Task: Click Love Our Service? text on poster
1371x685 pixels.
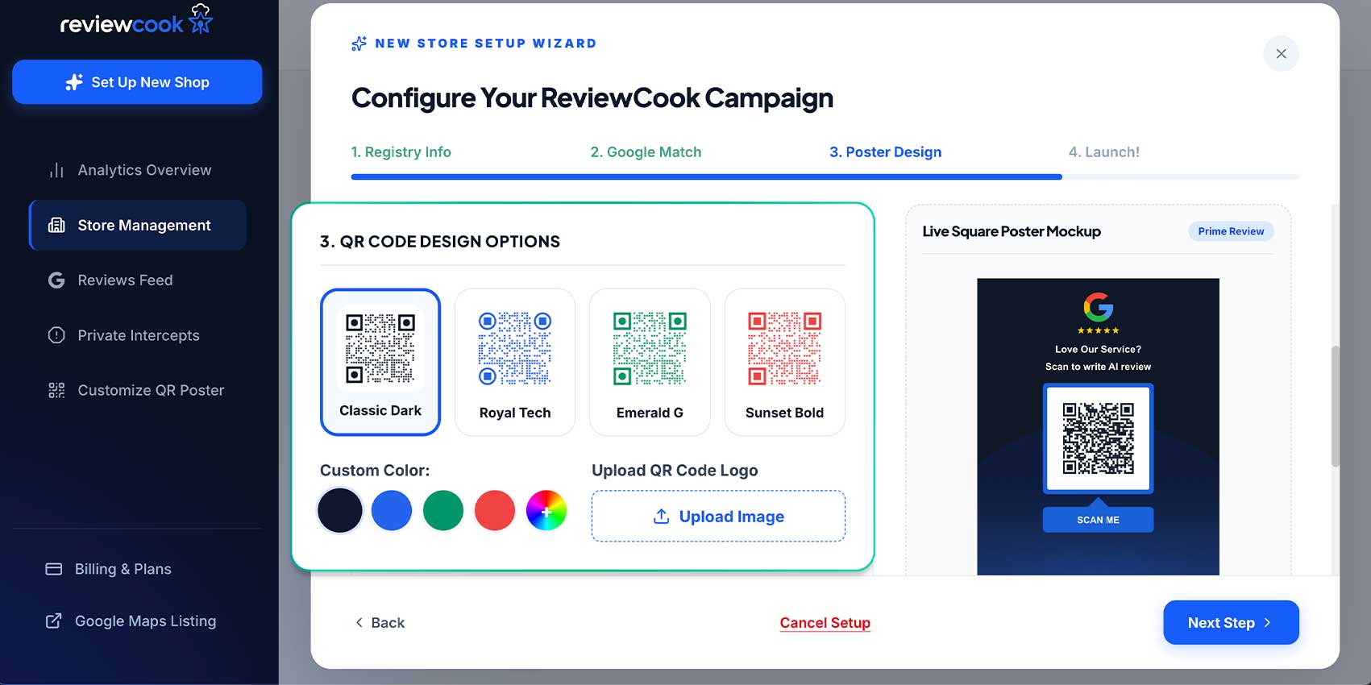Action: pyautogui.click(x=1098, y=349)
